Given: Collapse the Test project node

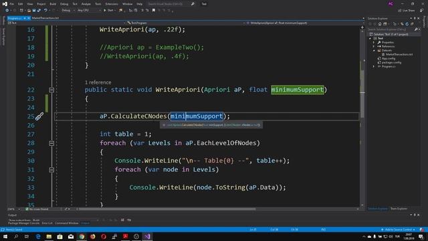Looking at the screenshot, I should click(x=370, y=38).
